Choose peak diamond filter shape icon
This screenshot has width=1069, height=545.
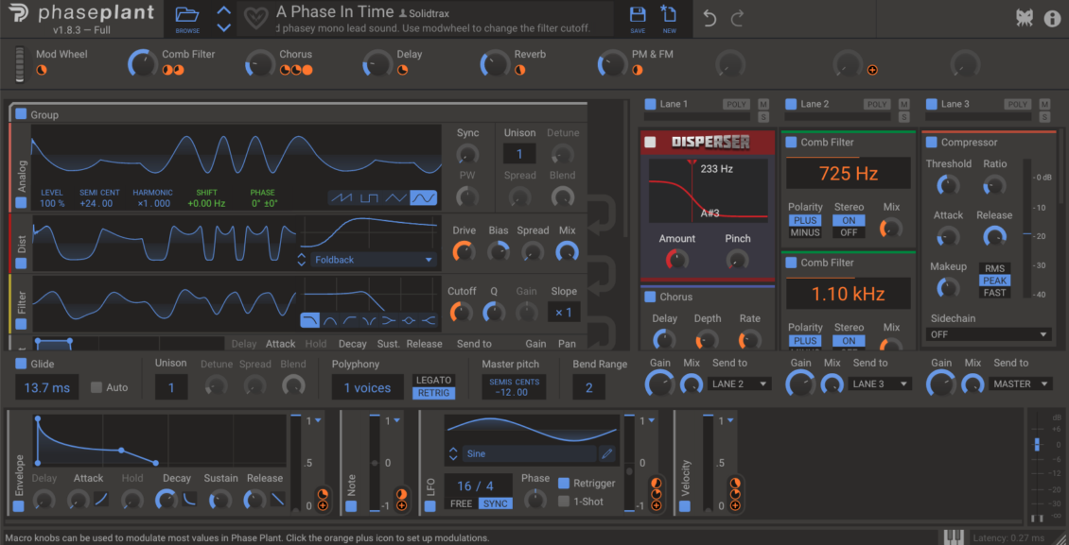(x=409, y=320)
